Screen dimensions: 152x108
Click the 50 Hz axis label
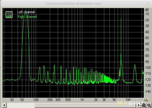22,100
